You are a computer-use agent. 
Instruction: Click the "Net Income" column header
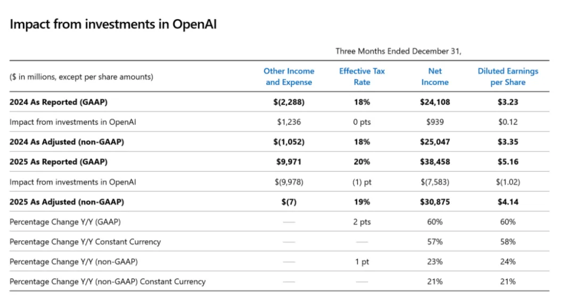(434, 76)
